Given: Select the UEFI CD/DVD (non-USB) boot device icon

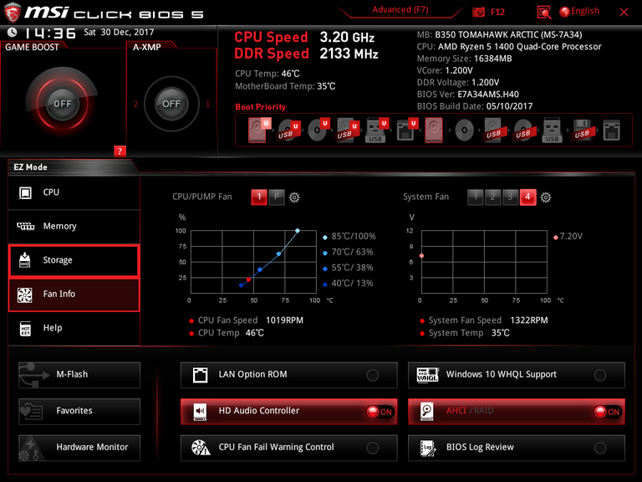Looking at the screenshot, I should point(318,130).
